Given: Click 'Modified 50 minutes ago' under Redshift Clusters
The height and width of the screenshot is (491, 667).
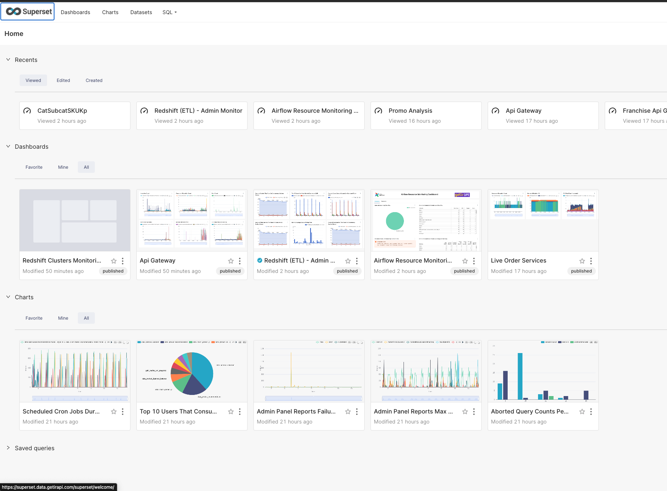Looking at the screenshot, I should click(53, 271).
